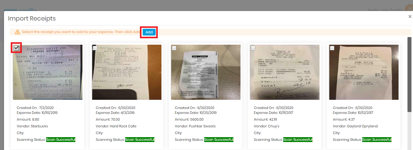The height and width of the screenshot is (150, 413).
Task: Click the 'Select the receipt you want to add' notice
Action: [x=81, y=32]
